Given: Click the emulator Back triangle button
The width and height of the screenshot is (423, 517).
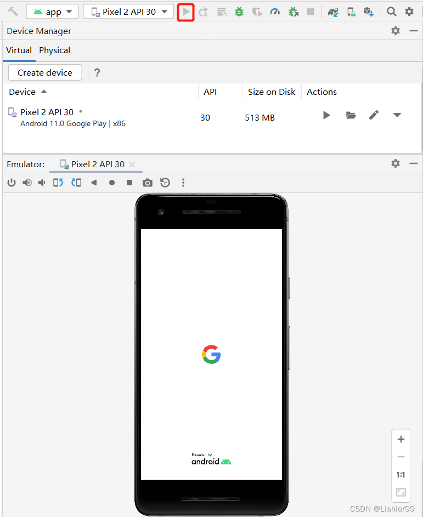Looking at the screenshot, I should click(94, 183).
